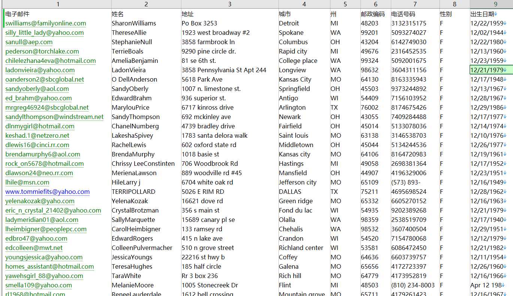
Task: Select column 3 header
Action: (230, 4)
